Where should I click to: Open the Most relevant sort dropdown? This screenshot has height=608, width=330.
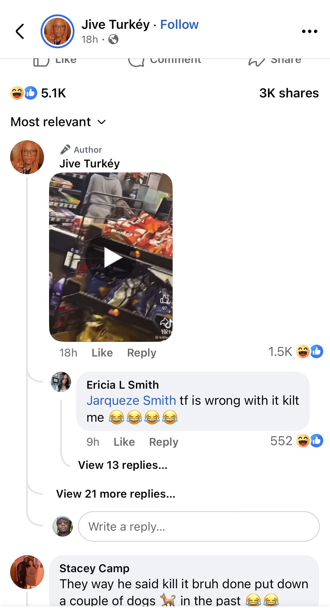coord(58,122)
